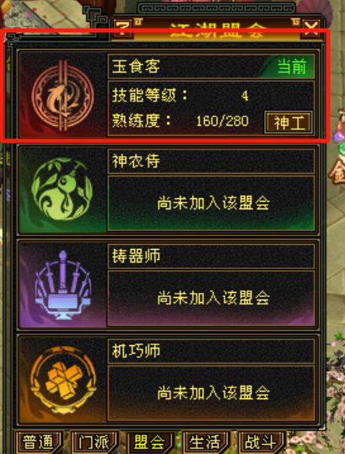The width and height of the screenshot is (345, 454).
Task: Open the help question mark icon
Action: click(x=122, y=29)
